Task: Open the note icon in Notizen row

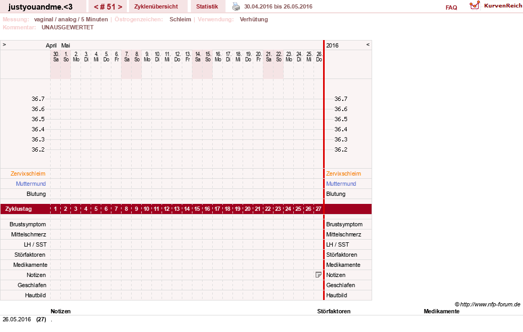Action: click(318, 275)
